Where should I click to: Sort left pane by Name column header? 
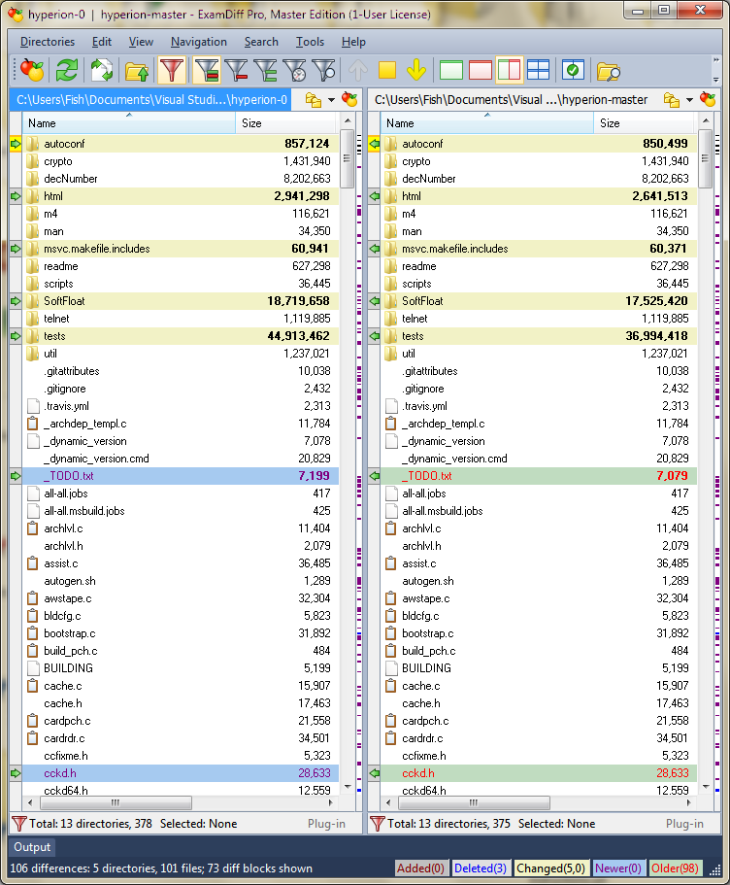[129, 123]
